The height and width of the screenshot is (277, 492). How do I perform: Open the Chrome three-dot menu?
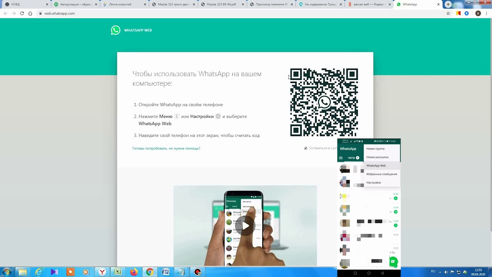click(487, 13)
